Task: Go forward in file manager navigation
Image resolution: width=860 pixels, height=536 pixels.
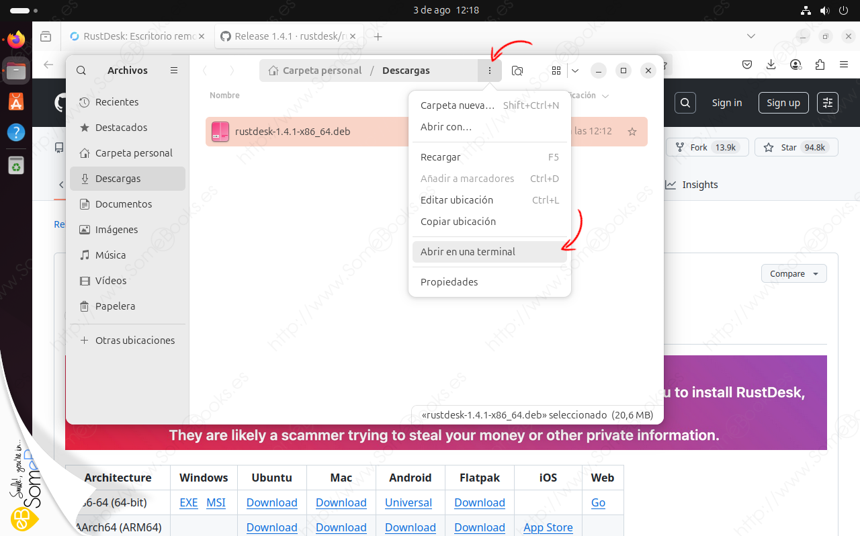Action: click(x=232, y=71)
